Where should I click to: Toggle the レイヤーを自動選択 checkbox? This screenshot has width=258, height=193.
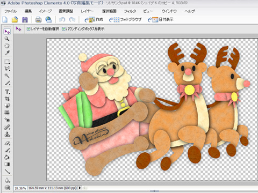pos(28,28)
